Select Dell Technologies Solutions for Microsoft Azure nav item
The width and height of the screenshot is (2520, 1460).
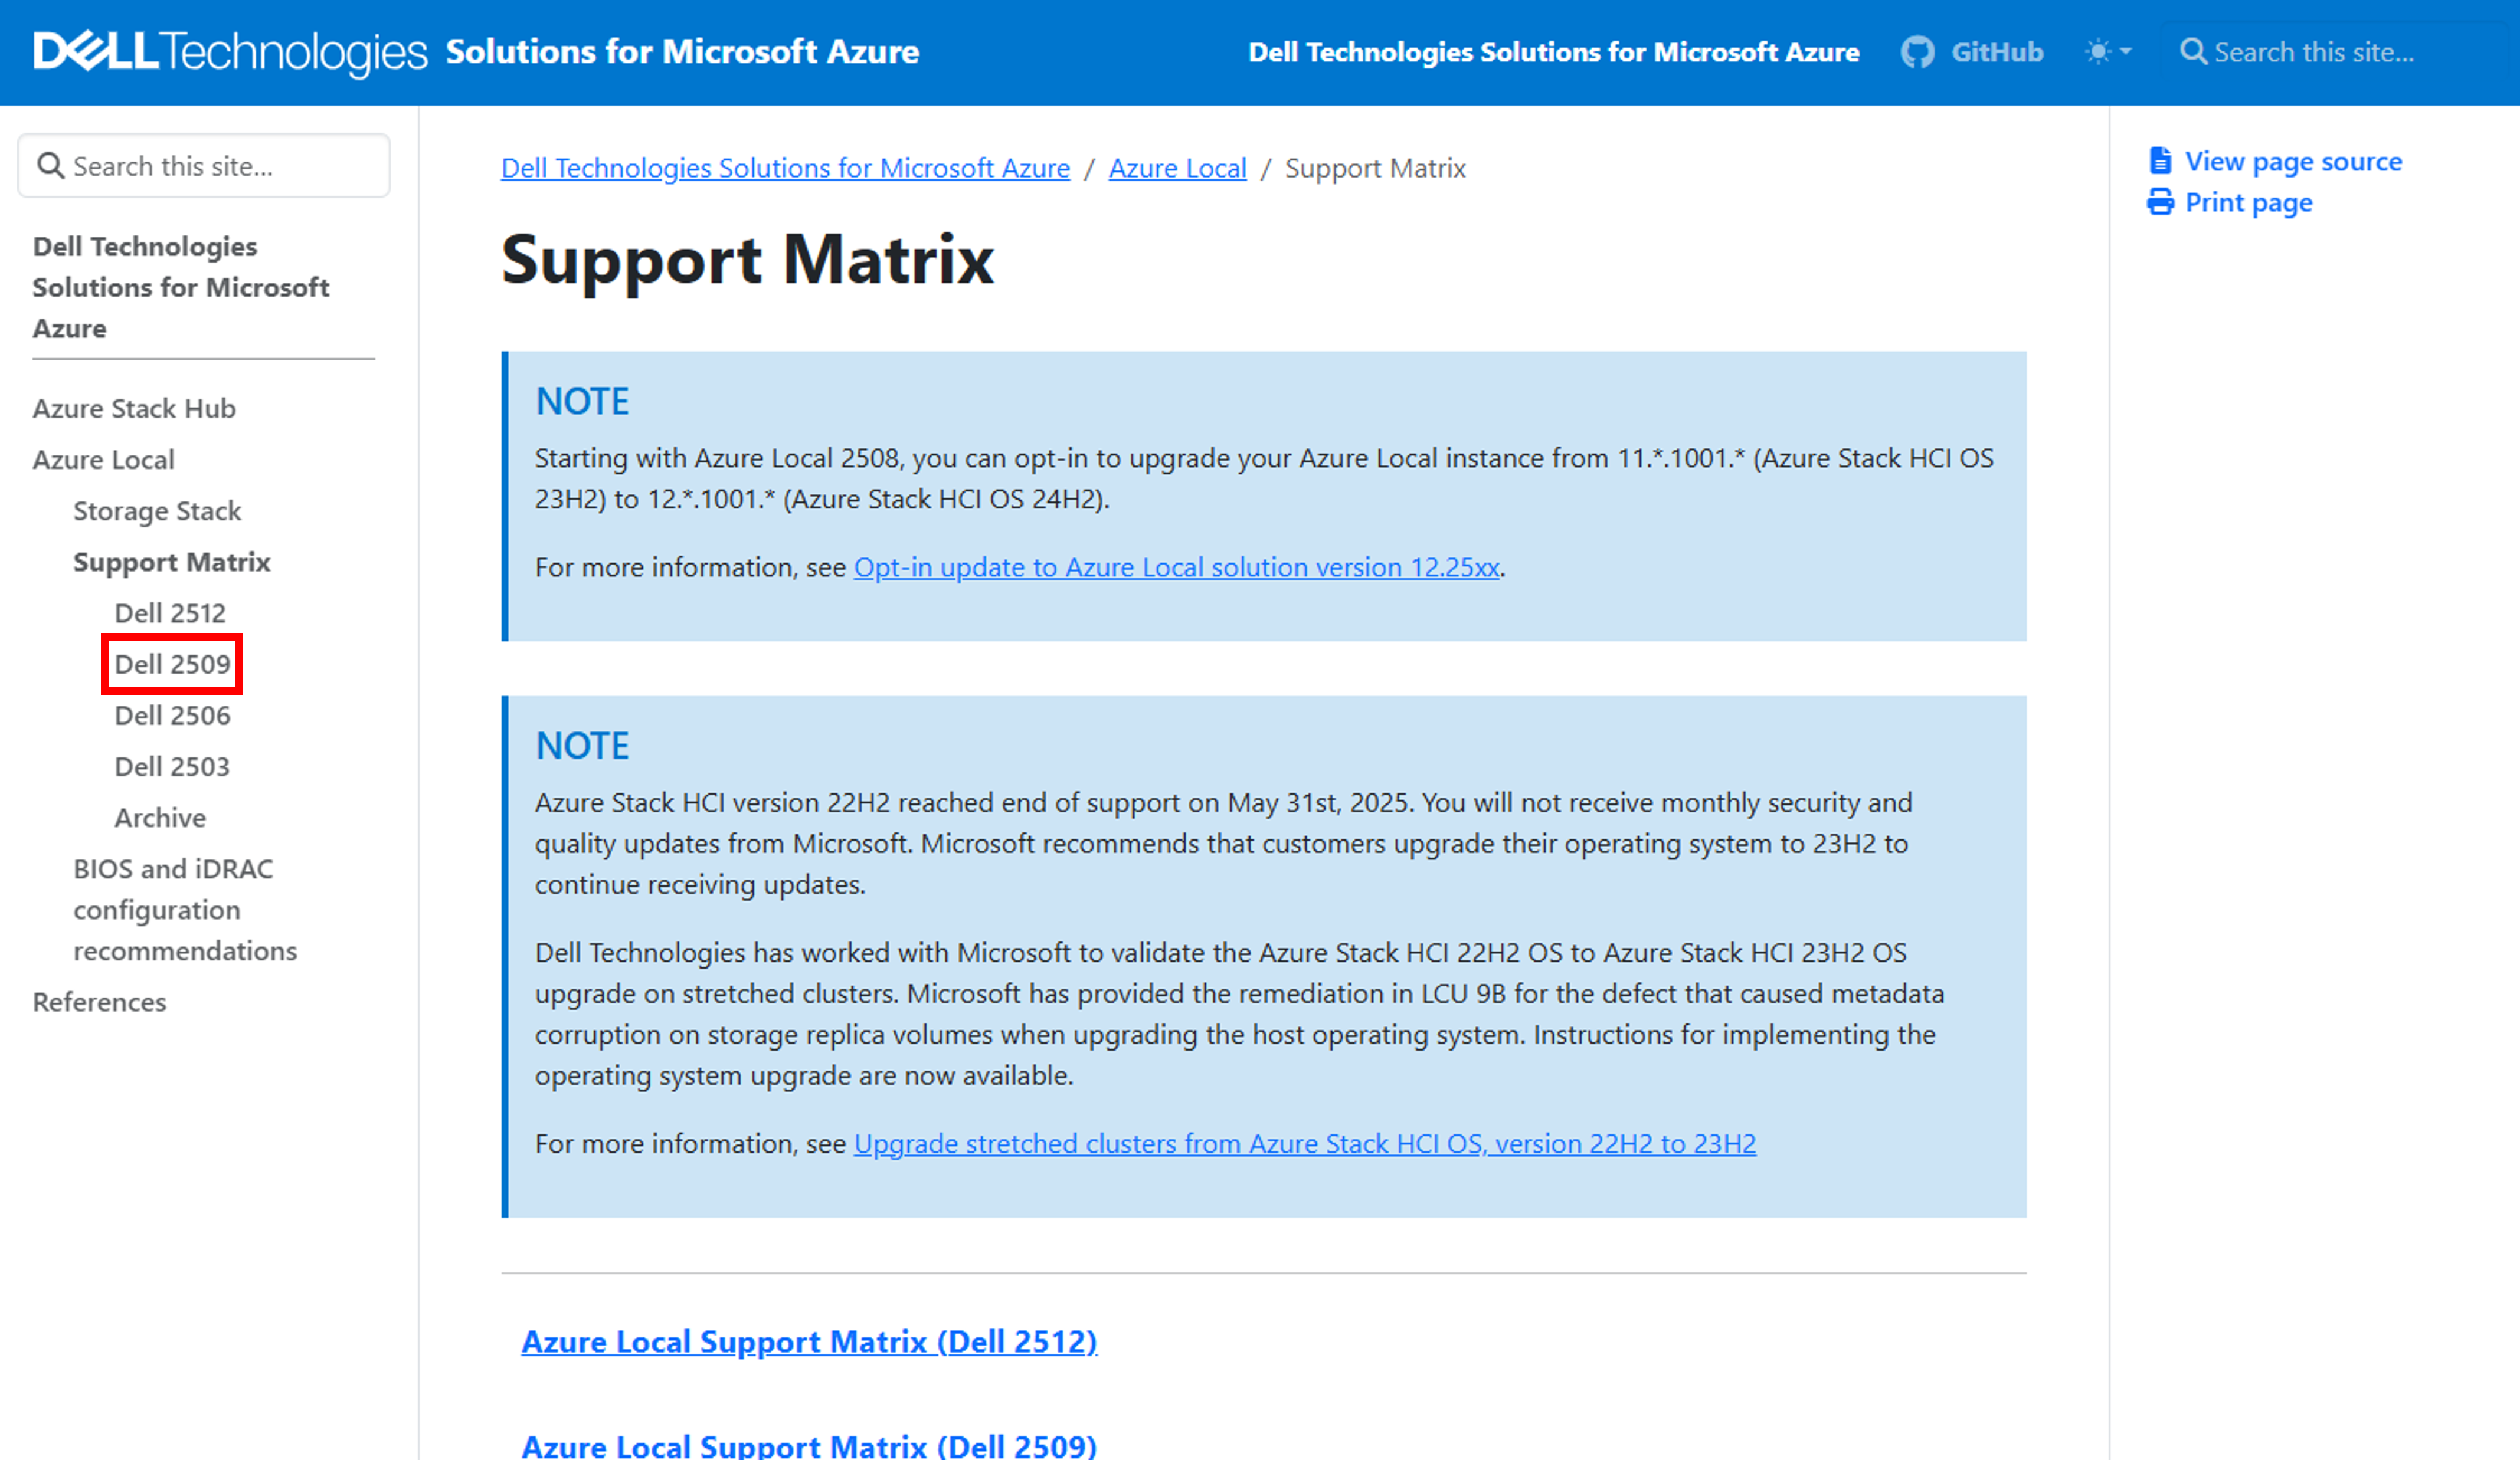[1553, 52]
